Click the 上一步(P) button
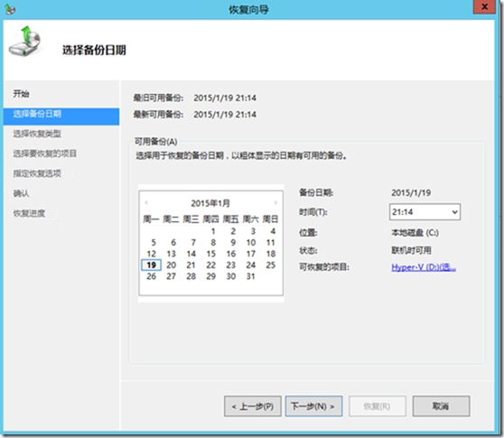The width and height of the screenshot is (504, 438). (x=253, y=406)
